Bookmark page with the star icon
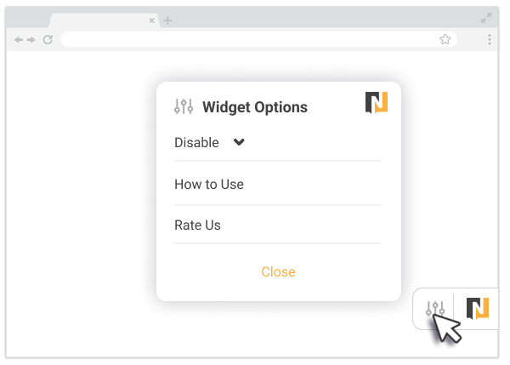This screenshot has height=365, width=510. (445, 39)
